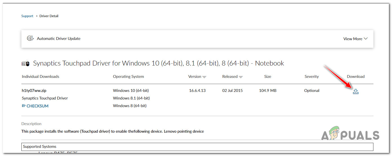Click the 104.9 MB size value
Screen dimensions: 392x156
coord(268,91)
